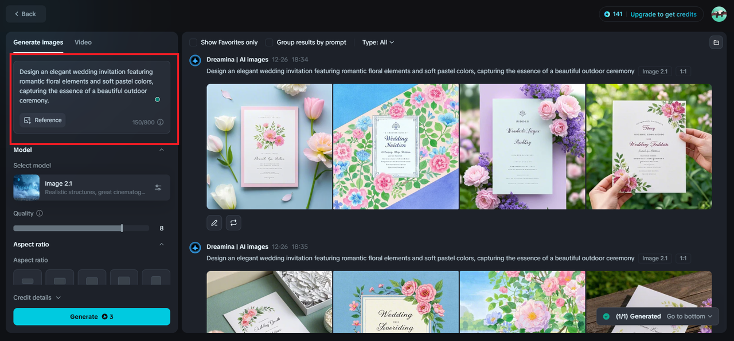This screenshot has width=734, height=341.
Task: Open second-row invitation with gift box image
Action: 270,301
